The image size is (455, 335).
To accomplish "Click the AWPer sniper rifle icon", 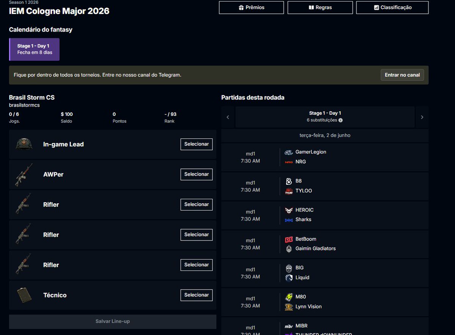I will click(24, 175).
